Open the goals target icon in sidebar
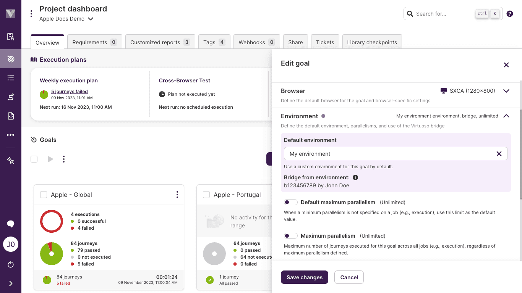This screenshot has height=293, width=522. [10, 59]
